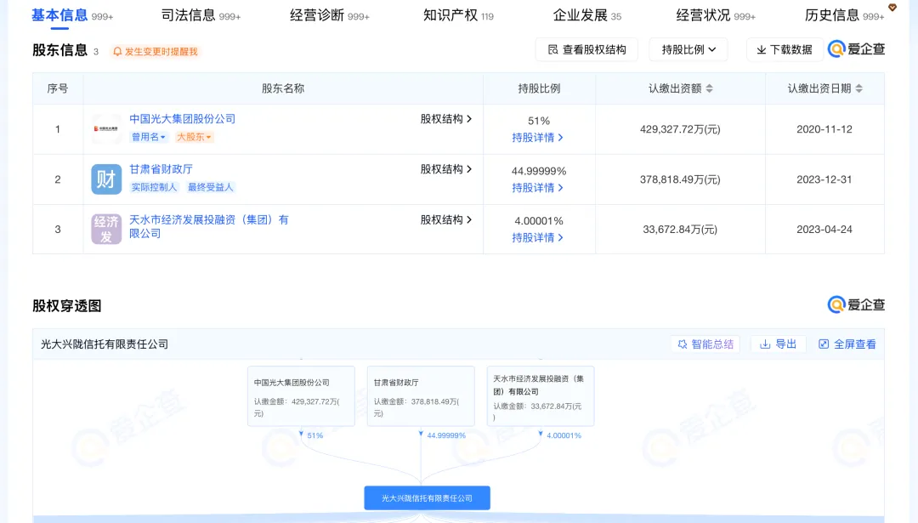This screenshot has width=918, height=523.
Task: Download data via 下载数据 button
Action: (x=785, y=50)
